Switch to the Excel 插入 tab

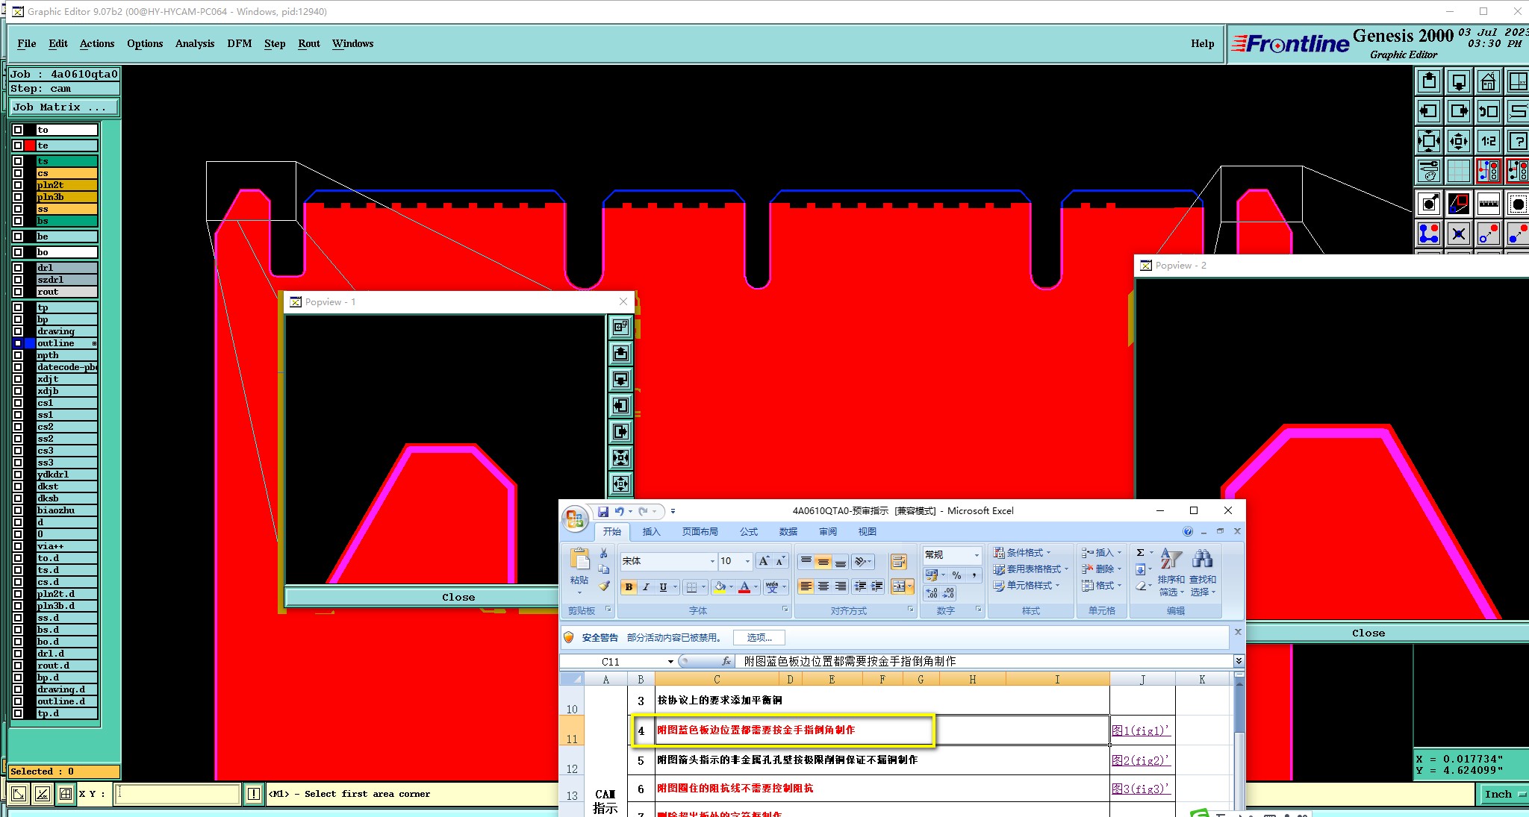651,532
